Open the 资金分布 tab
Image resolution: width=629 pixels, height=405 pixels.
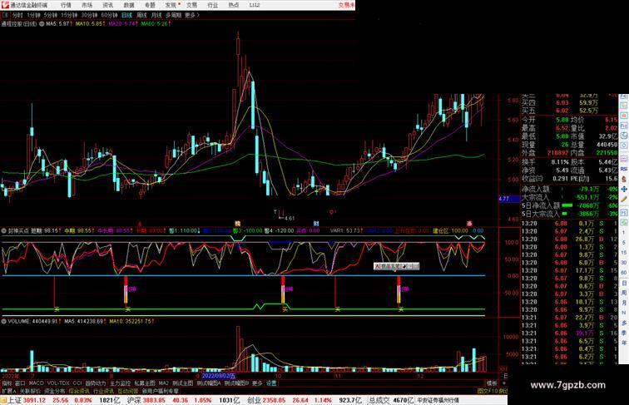55,391
